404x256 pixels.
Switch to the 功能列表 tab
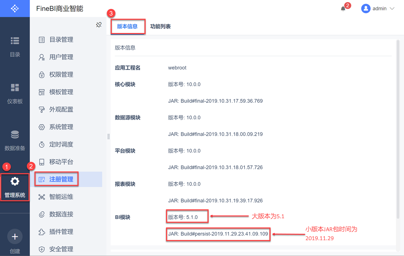click(161, 26)
